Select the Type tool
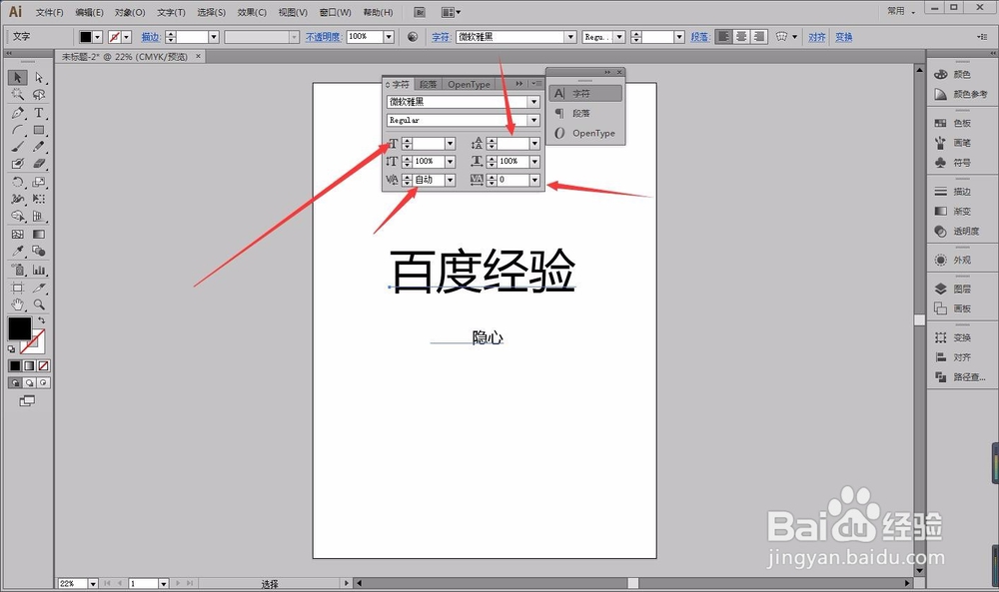 point(39,113)
